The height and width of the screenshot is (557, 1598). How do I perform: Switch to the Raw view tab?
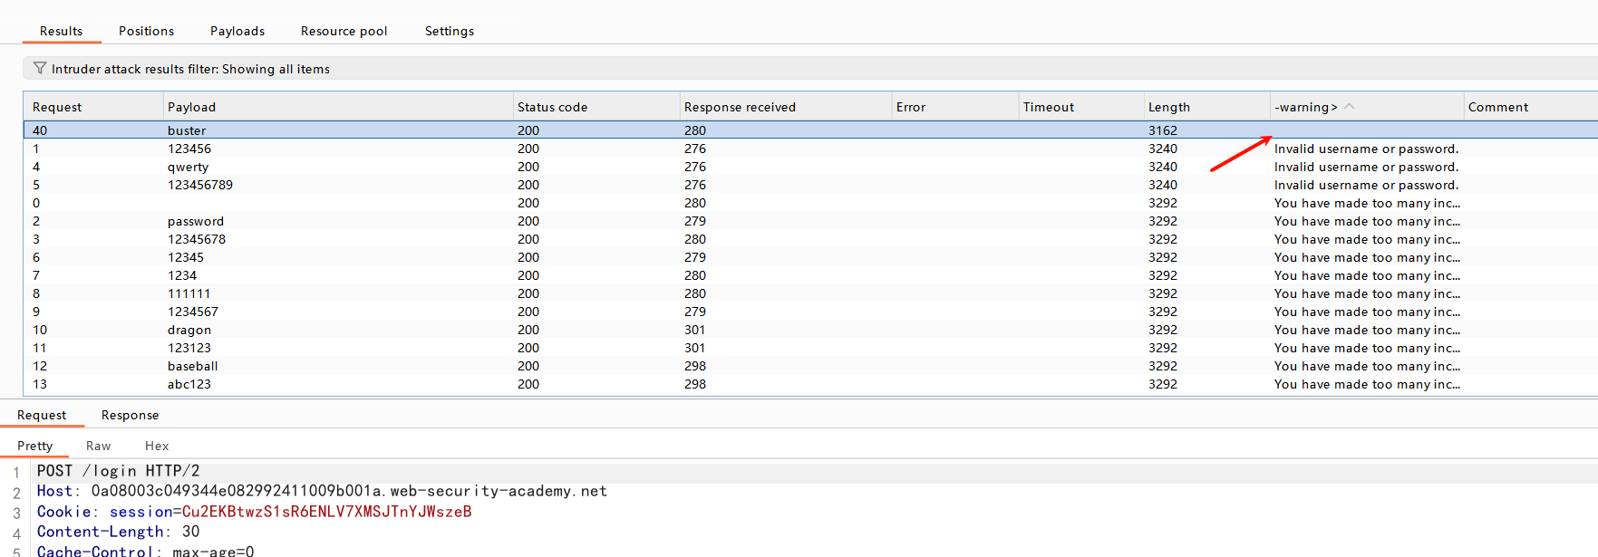[x=98, y=446]
